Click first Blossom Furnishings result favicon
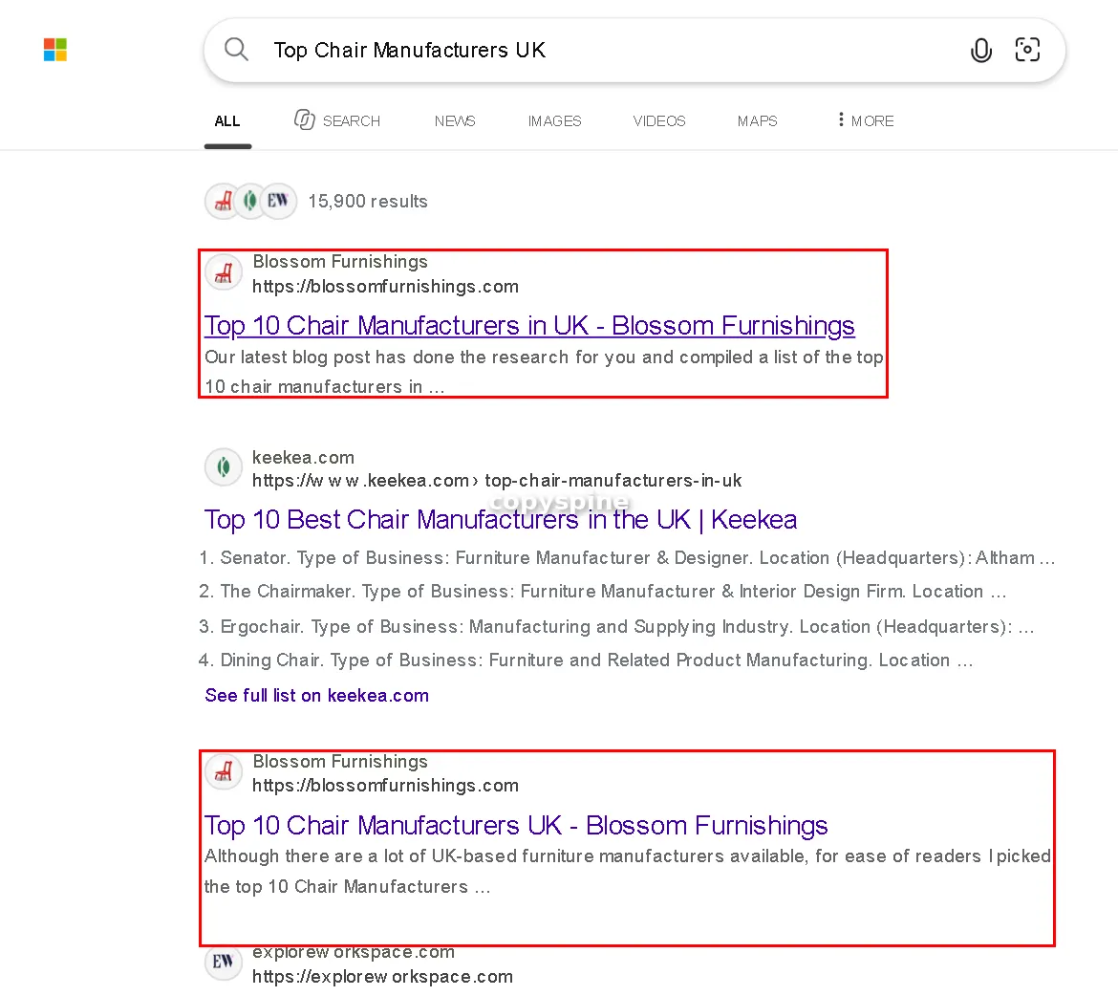This screenshot has width=1118, height=996. pos(224,273)
